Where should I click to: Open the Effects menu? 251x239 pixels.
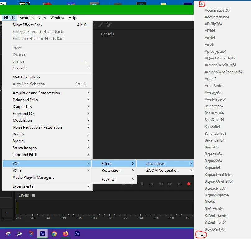pyautogui.click(x=9, y=18)
